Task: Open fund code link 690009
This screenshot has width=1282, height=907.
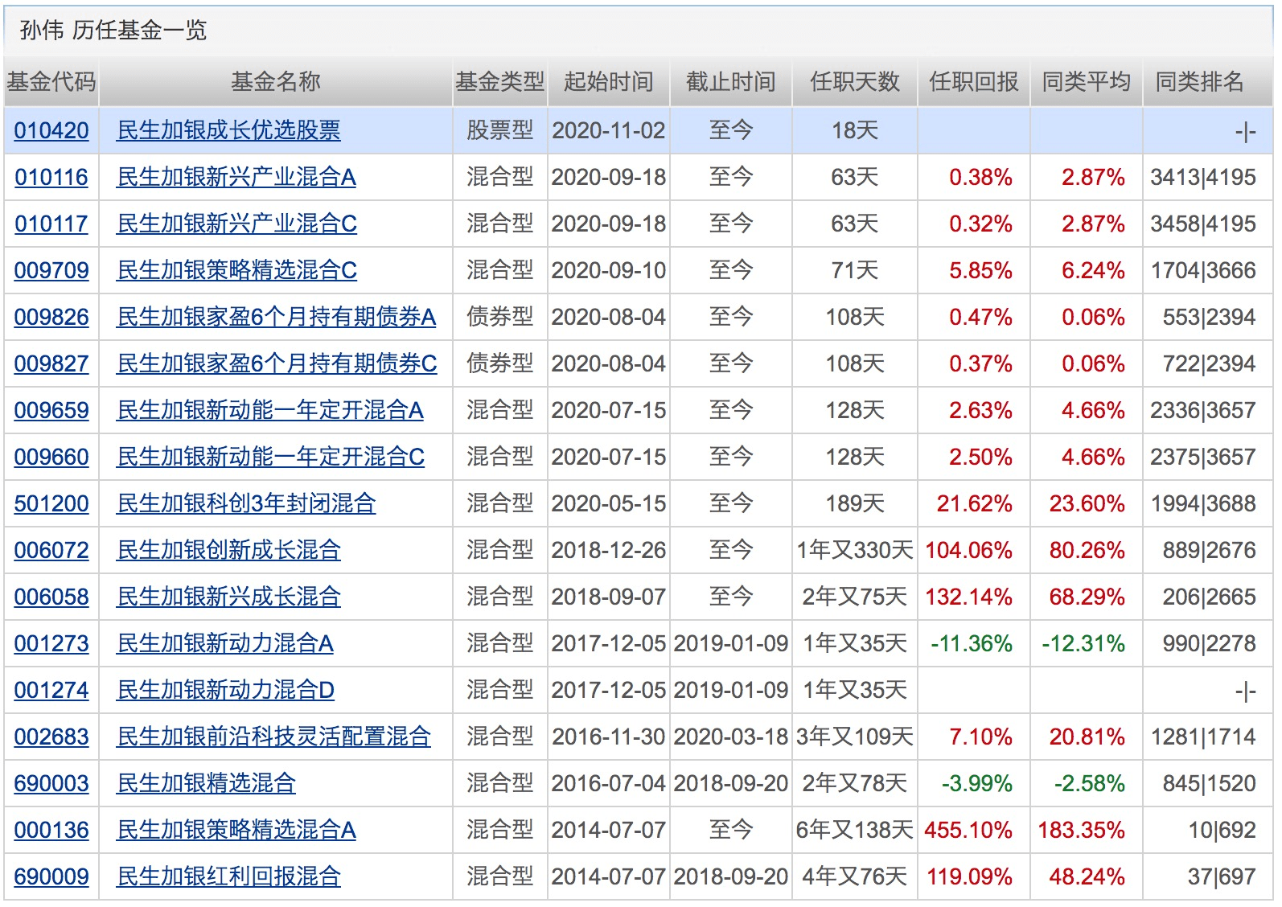Action: point(51,876)
